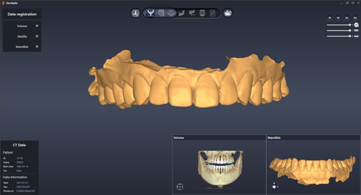Open the folder icon beside the toolbar
Screen dimensions: 361x195
point(228,13)
